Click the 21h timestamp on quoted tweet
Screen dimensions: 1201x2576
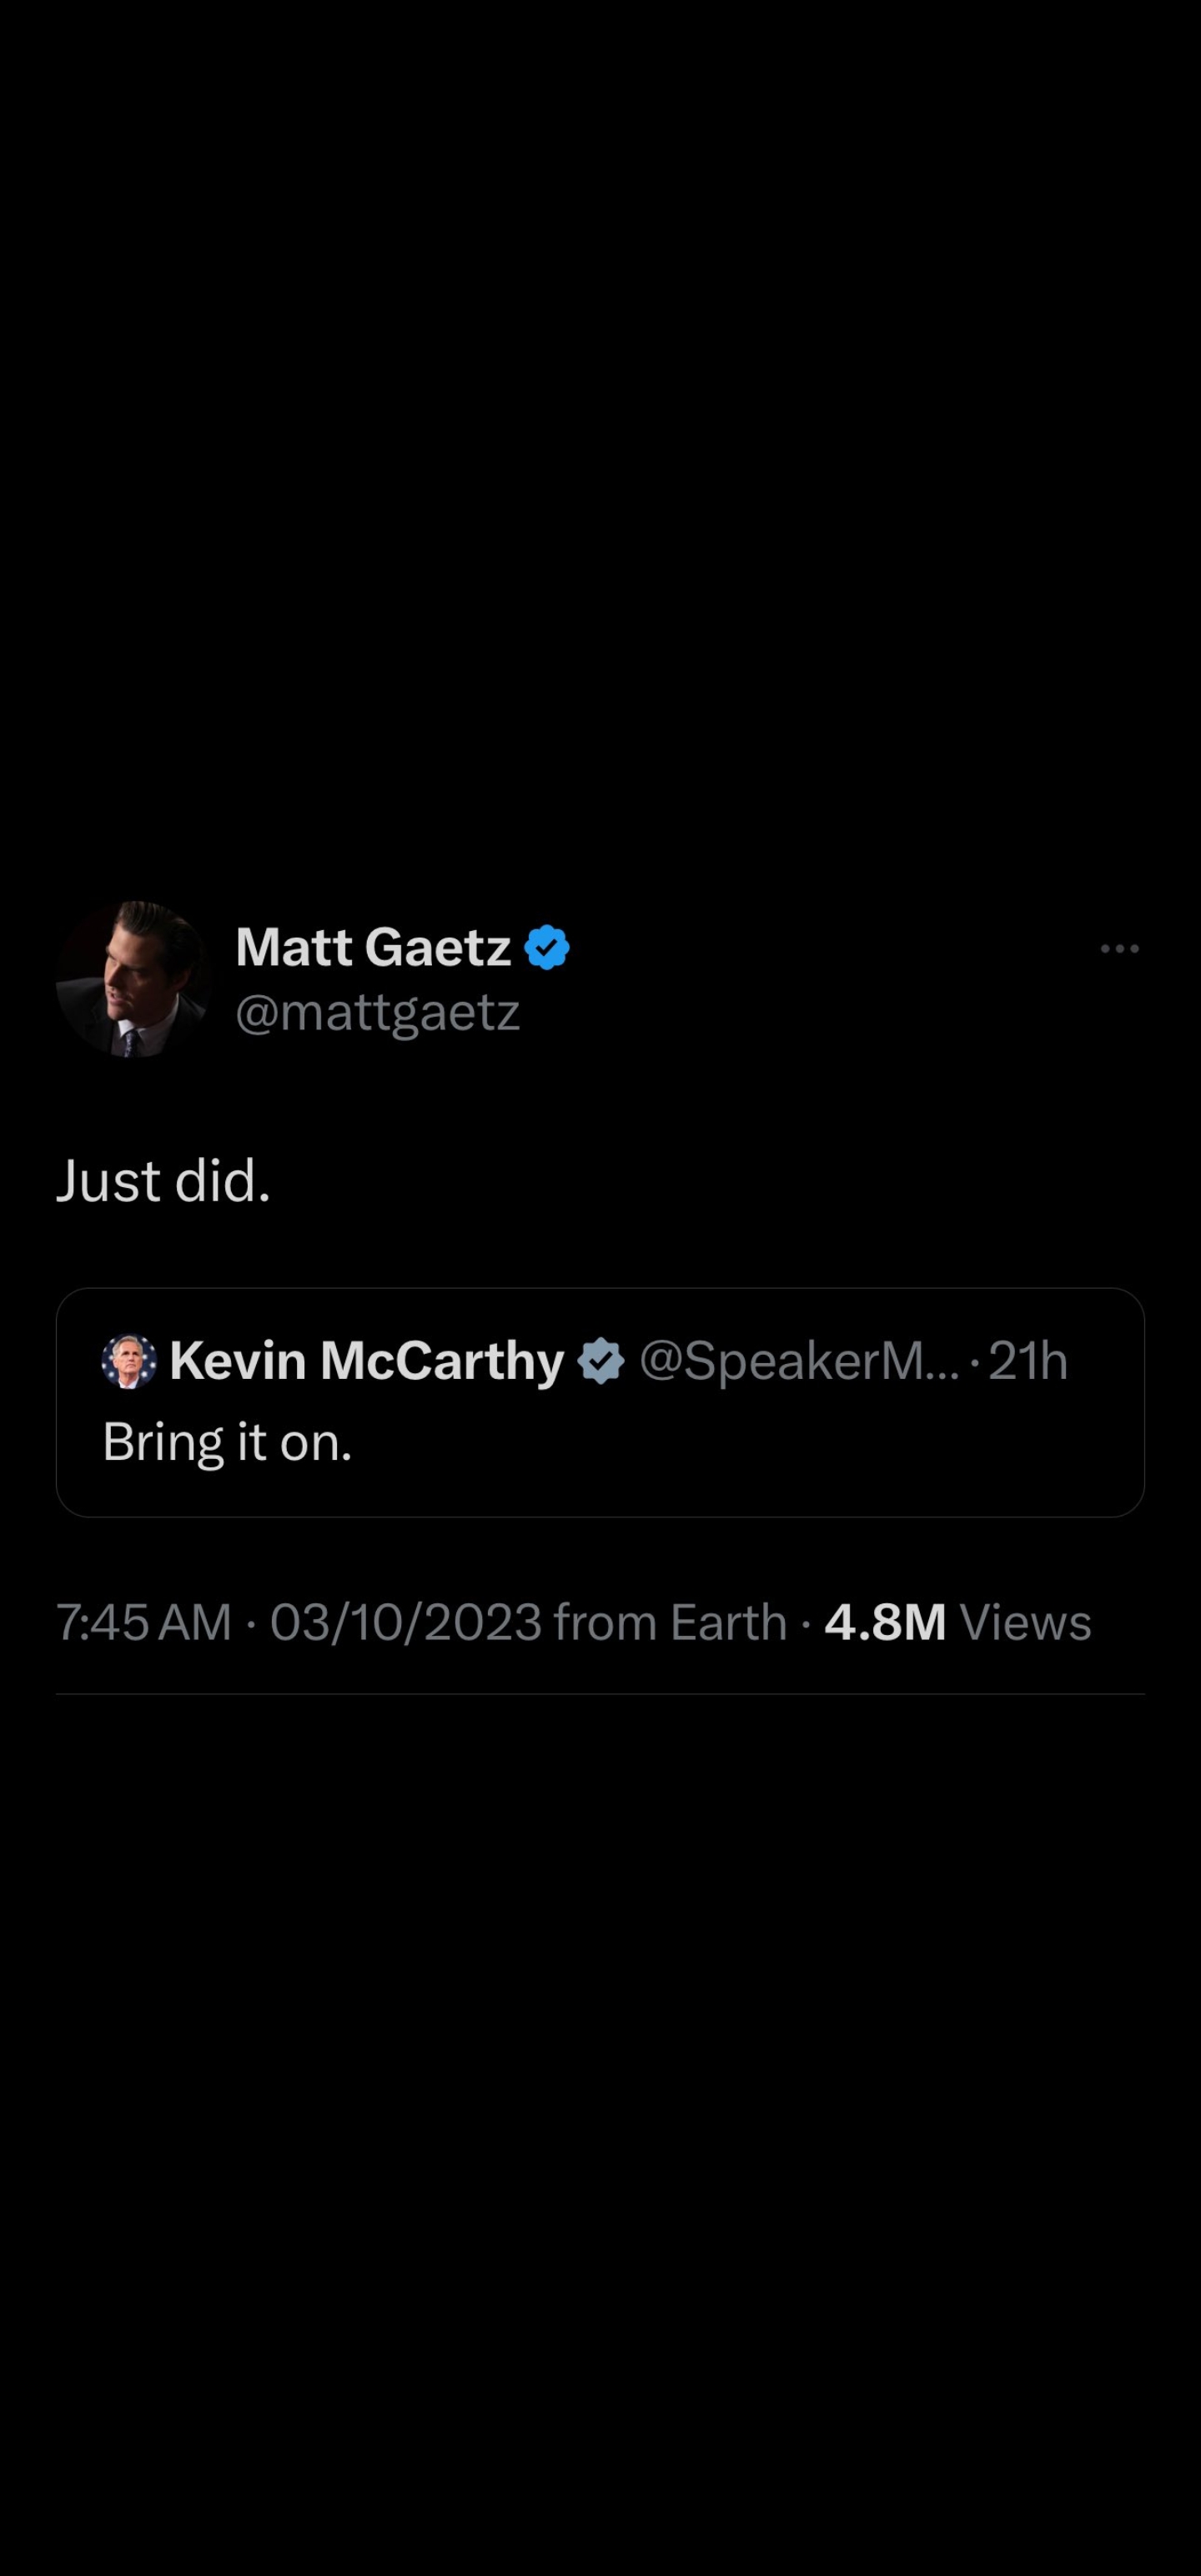click(x=1028, y=1361)
